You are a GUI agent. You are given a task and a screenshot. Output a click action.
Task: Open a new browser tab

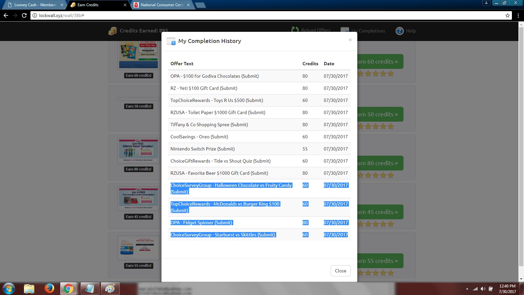pos(200,5)
